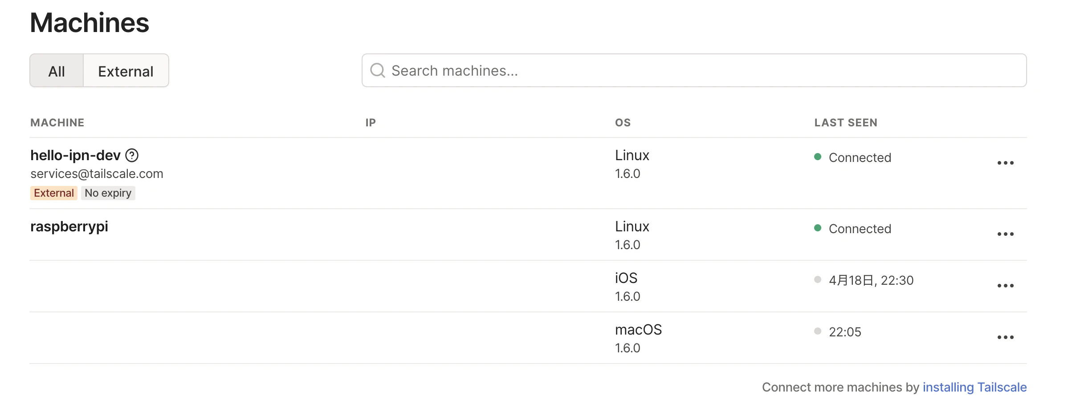The image size is (1068, 412).
Task: Click the No expiry badge
Action: click(108, 193)
